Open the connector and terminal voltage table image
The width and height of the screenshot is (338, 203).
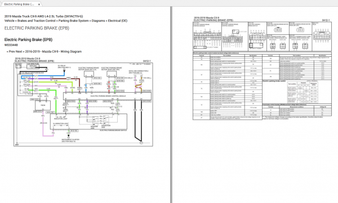pos(262,68)
